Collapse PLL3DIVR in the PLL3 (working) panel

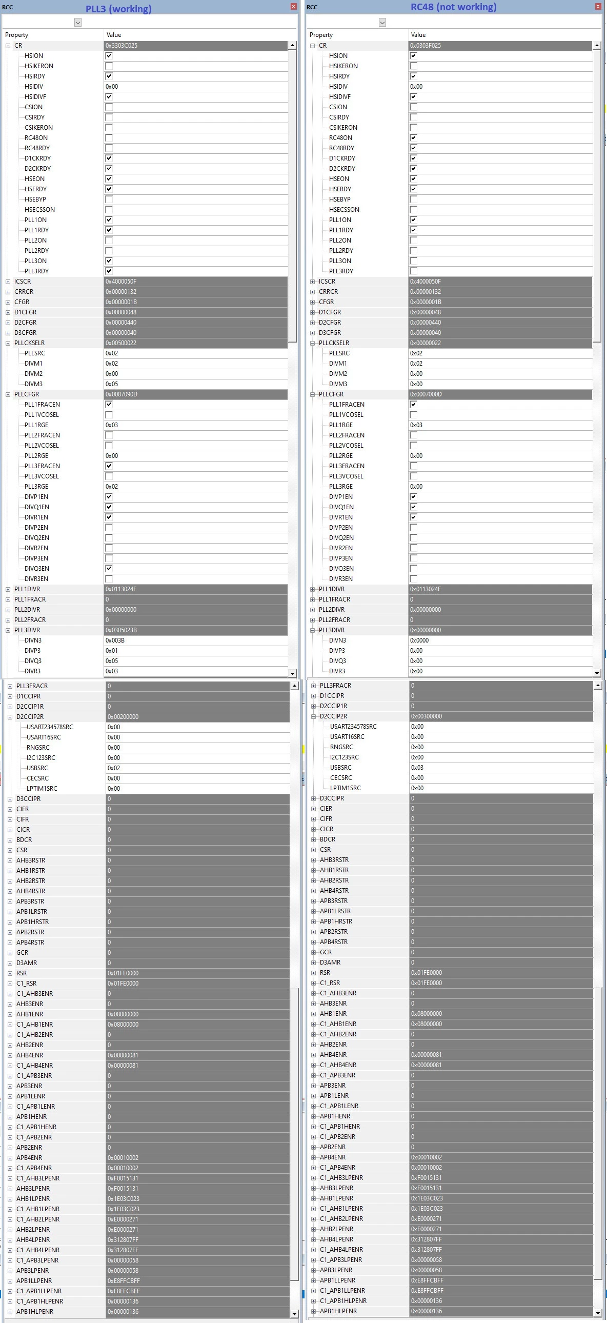(x=8, y=630)
